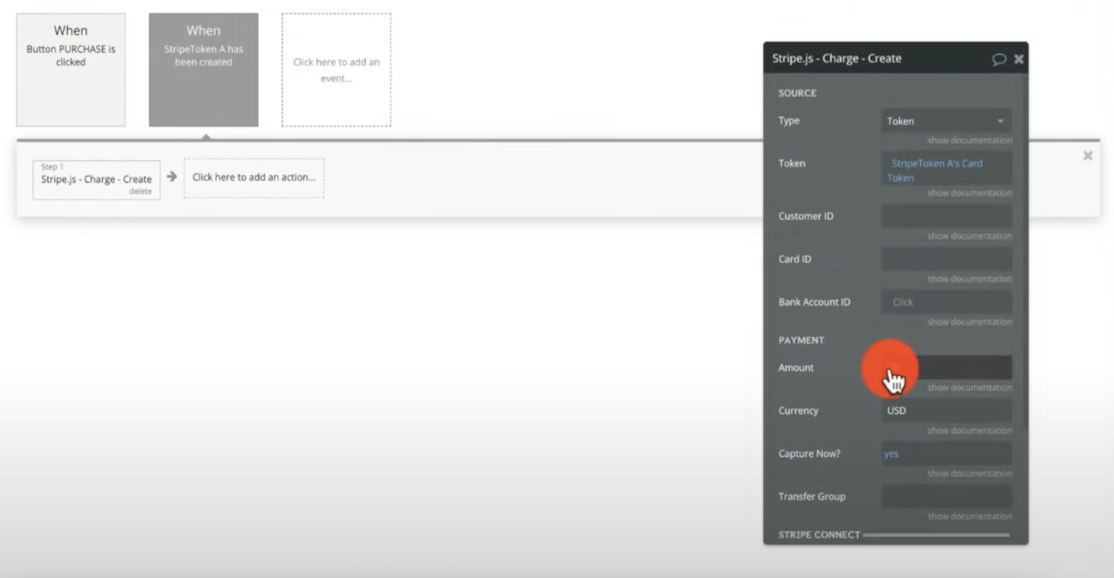Image resolution: width=1114 pixels, height=578 pixels.
Task: Click into the Transfer Group field
Action: [x=946, y=496]
